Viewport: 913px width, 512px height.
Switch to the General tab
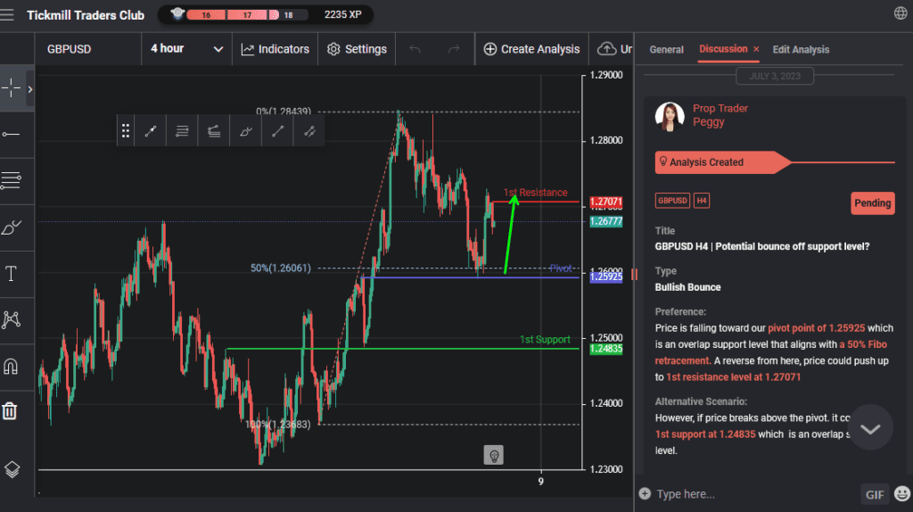point(666,50)
